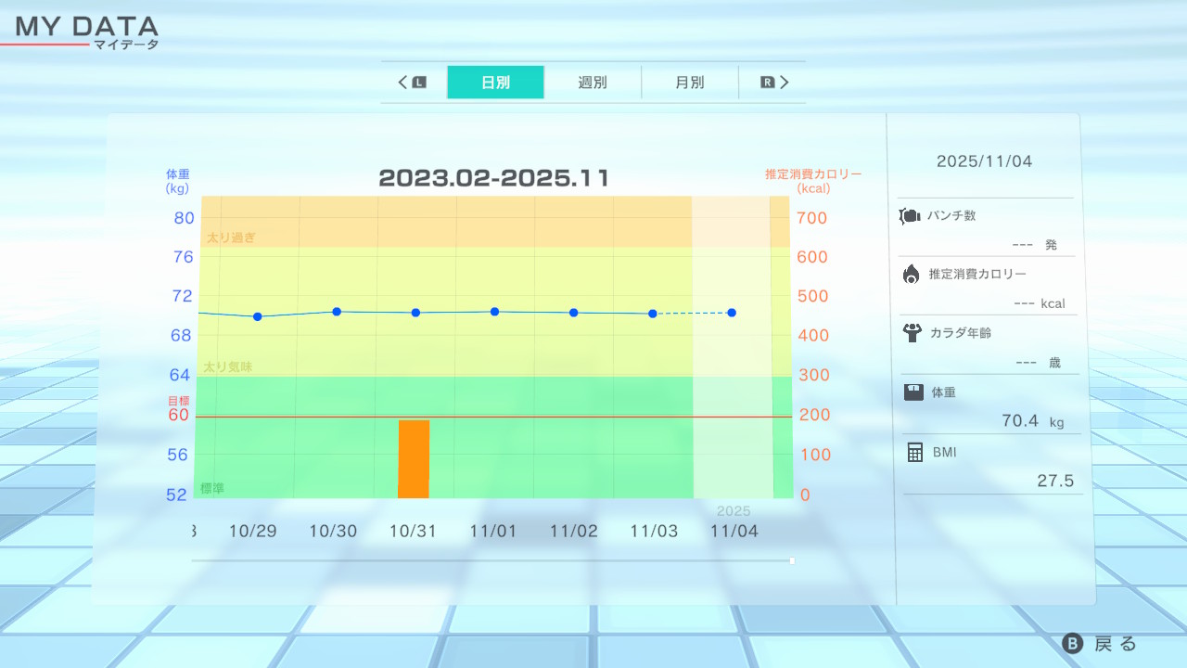Click the estimated calories flame icon
The width and height of the screenshot is (1187, 668).
912,274
